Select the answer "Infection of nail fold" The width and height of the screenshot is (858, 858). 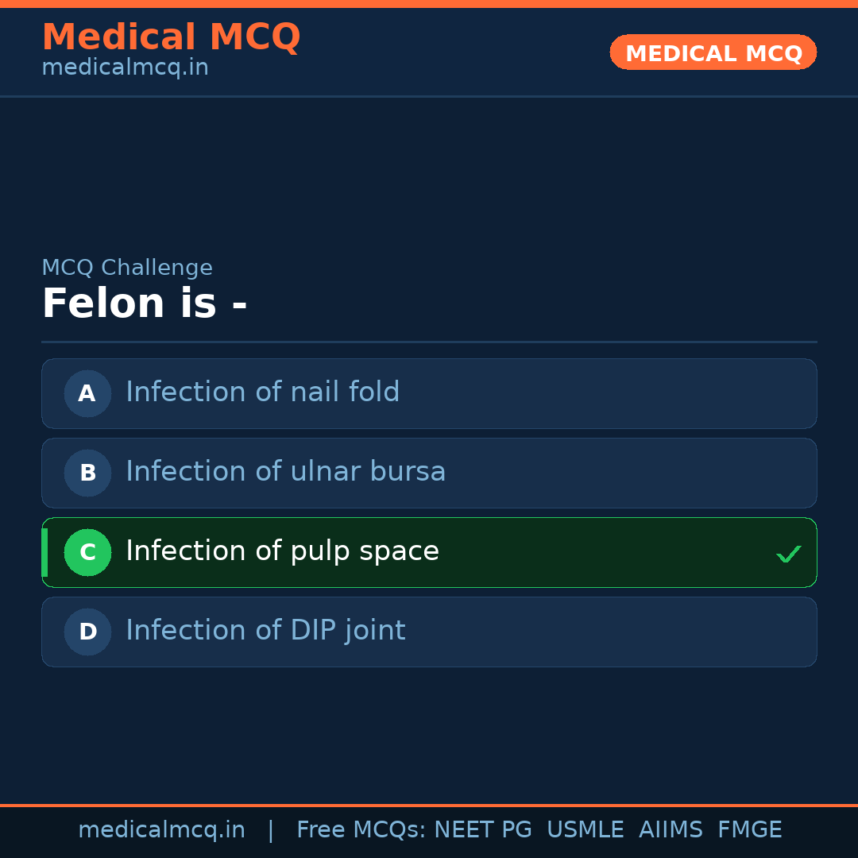262,392
